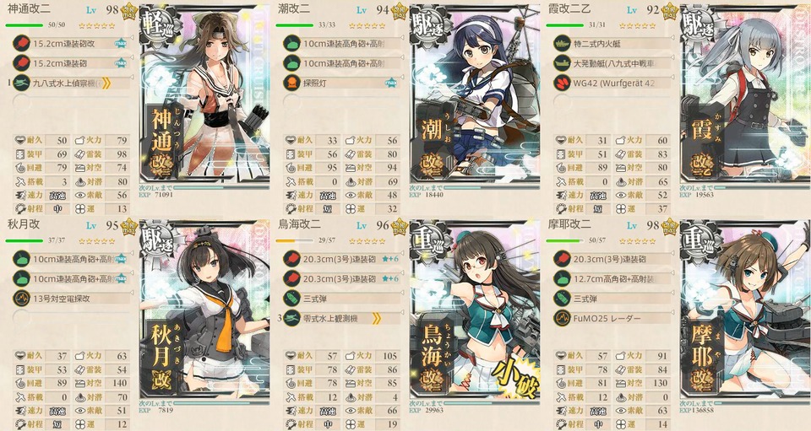This screenshot has width=811, height=431.
Task: Open the 神通 light cruiser card portrait
Action: click(204, 98)
